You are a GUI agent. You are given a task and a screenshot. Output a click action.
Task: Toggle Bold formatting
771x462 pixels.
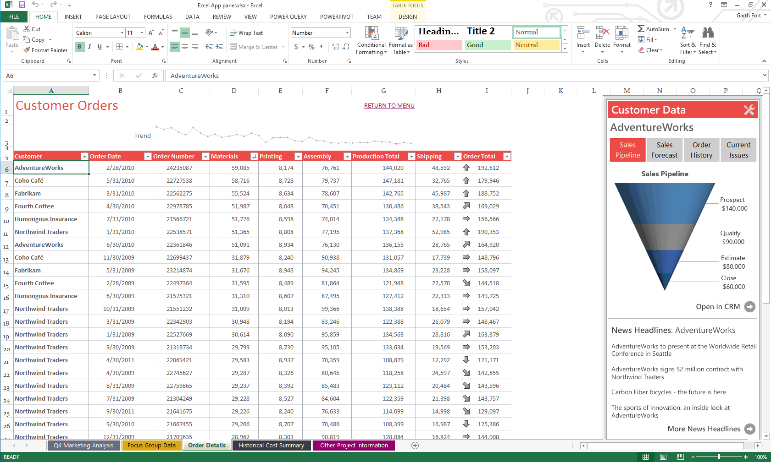click(79, 47)
